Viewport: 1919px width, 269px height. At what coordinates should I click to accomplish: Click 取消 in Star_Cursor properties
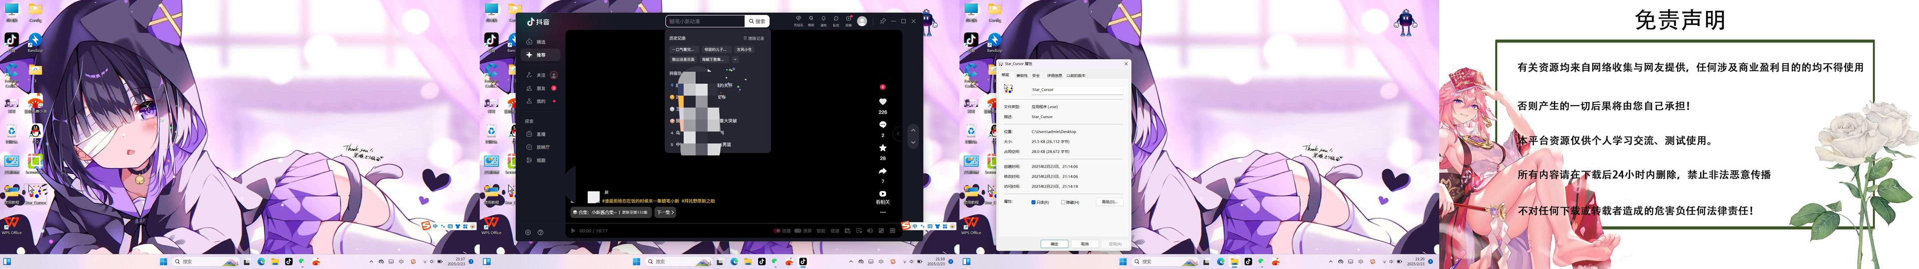coord(1084,244)
